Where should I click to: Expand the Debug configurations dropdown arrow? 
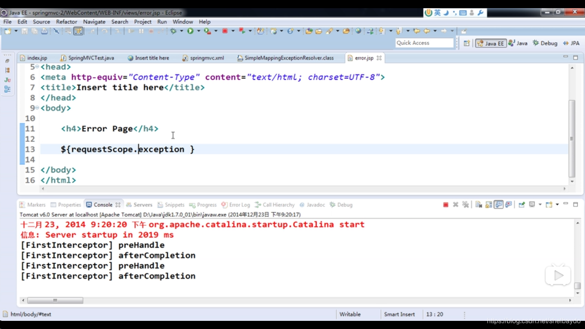coord(182,31)
